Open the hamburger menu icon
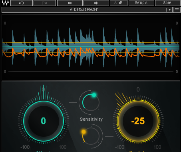181x152 pixels. coord(177,10)
